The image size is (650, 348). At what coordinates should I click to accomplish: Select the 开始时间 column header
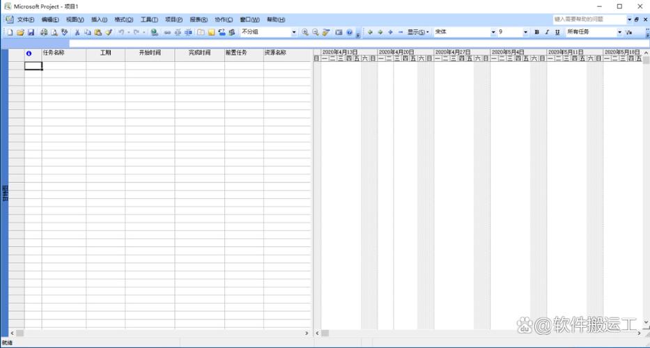click(150, 55)
